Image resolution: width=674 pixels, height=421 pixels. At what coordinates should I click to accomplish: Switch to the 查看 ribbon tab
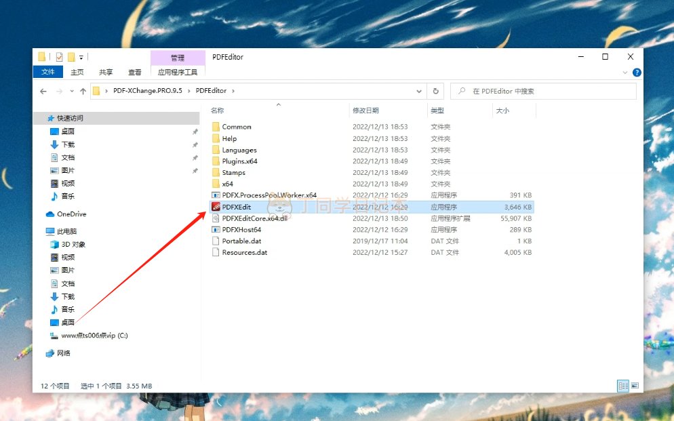pos(134,73)
